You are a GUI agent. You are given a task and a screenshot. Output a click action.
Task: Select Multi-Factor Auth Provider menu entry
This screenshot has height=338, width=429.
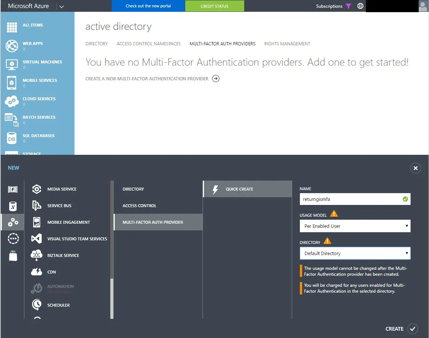[x=158, y=222]
